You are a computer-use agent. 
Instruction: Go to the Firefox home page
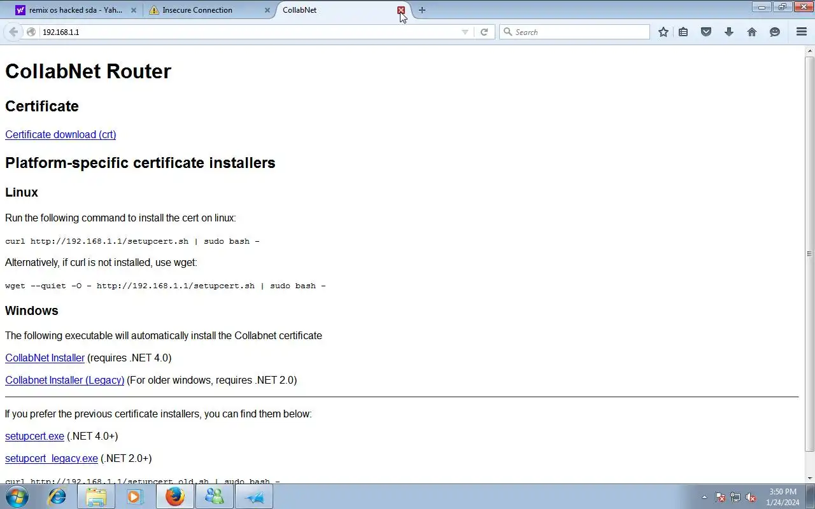point(752,32)
